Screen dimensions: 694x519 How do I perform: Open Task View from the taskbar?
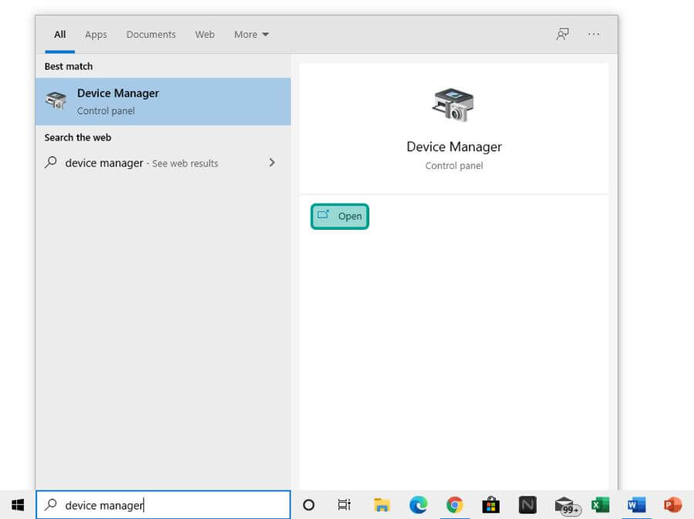coord(345,505)
